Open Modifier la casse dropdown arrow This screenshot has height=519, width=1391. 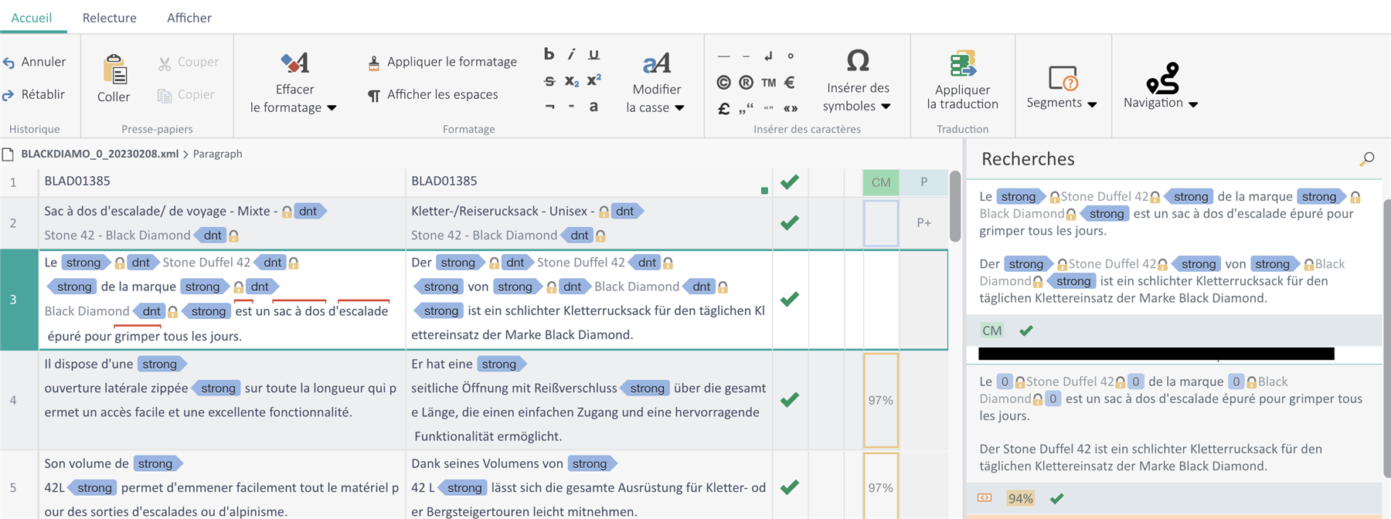679,108
